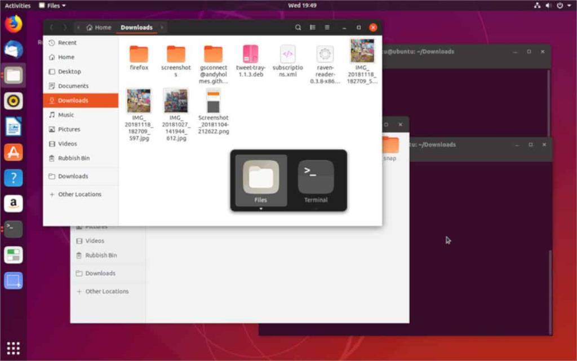Open the Files hamburger menu
577x361 pixels.
[326, 27]
